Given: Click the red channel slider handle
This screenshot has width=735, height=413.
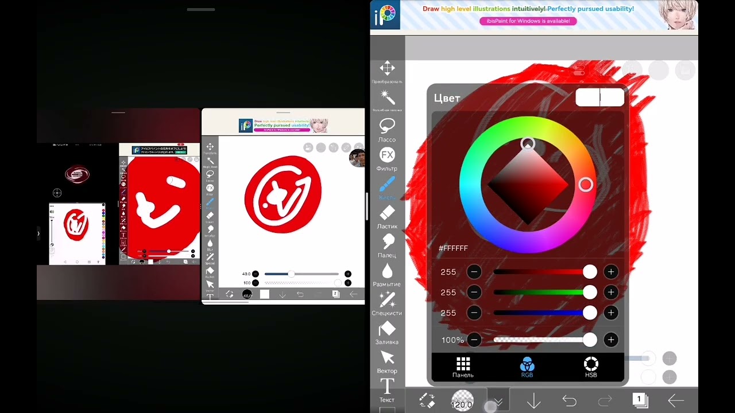Looking at the screenshot, I should coord(590,272).
